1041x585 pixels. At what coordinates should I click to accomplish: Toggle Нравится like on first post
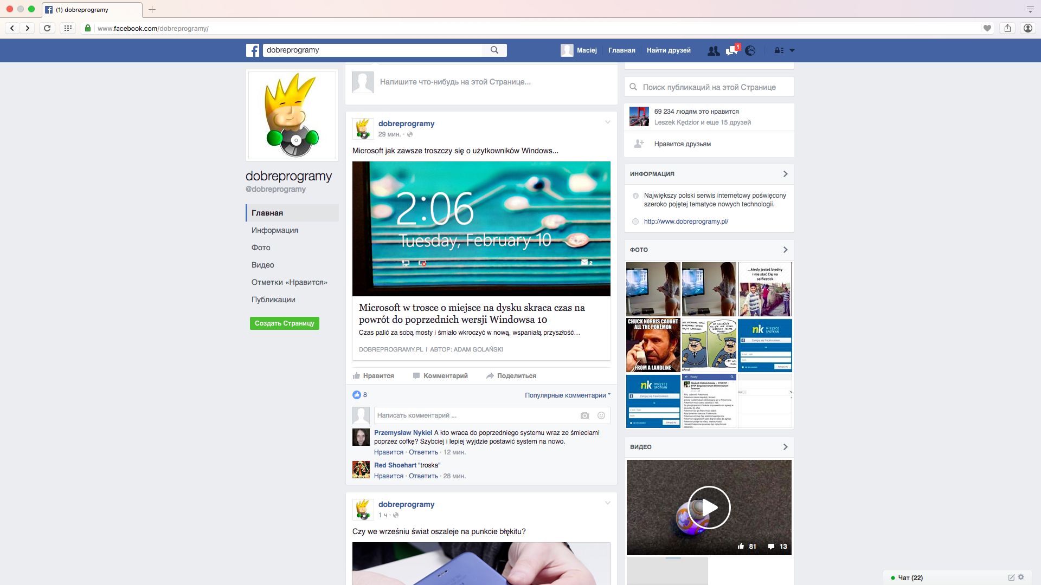[x=374, y=376]
